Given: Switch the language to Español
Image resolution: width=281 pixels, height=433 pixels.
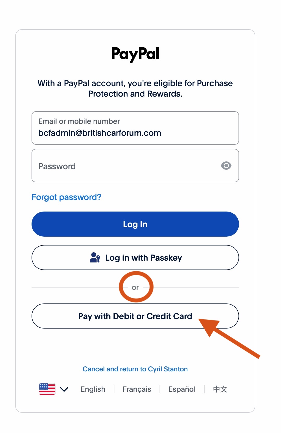Looking at the screenshot, I should tap(182, 389).
